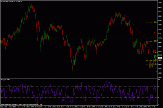Click the current price tag 62.33
This screenshot has width=163, height=108.
(x=160, y=58)
